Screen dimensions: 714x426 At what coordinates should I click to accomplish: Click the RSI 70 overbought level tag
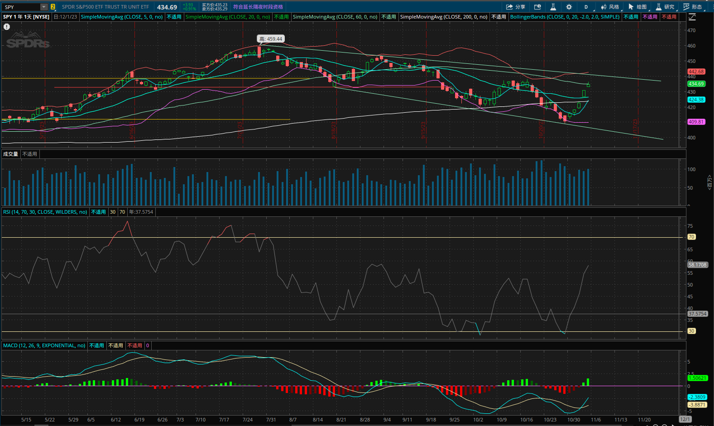(691, 237)
